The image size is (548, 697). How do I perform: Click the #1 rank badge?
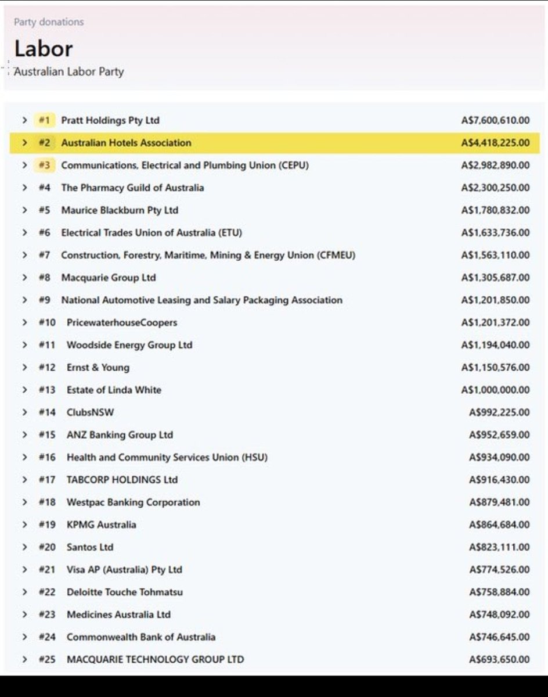point(45,120)
